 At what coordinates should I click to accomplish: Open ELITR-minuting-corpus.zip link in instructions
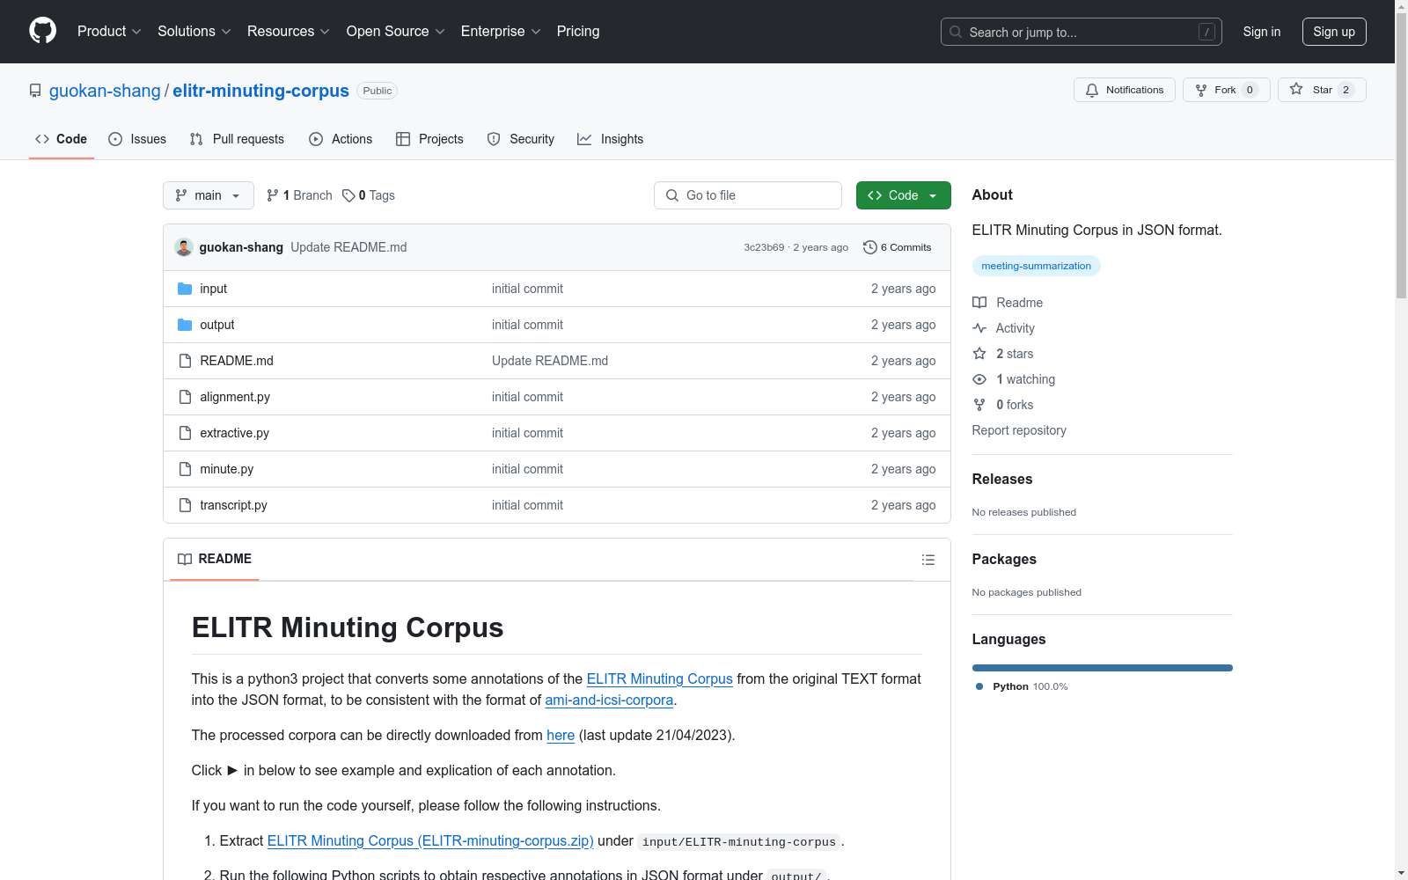(430, 841)
